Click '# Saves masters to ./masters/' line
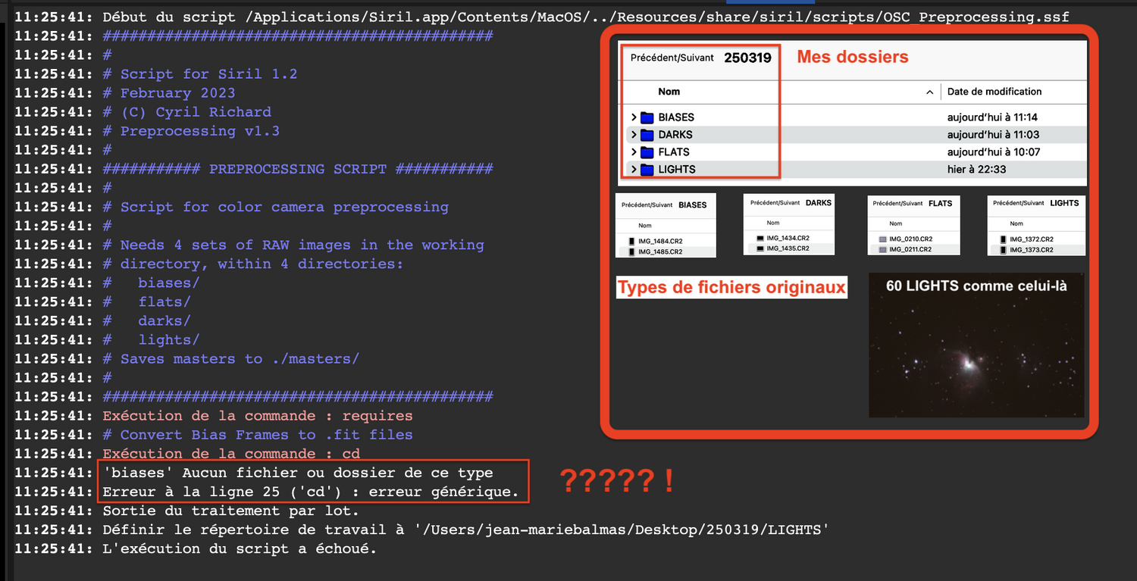The width and height of the screenshot is (1137, 581). point(231,358)
